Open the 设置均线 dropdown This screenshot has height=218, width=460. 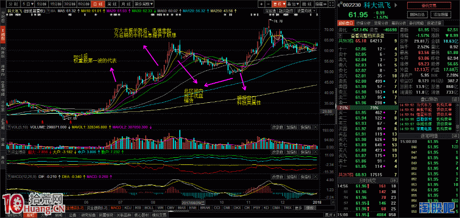[306, 11]
